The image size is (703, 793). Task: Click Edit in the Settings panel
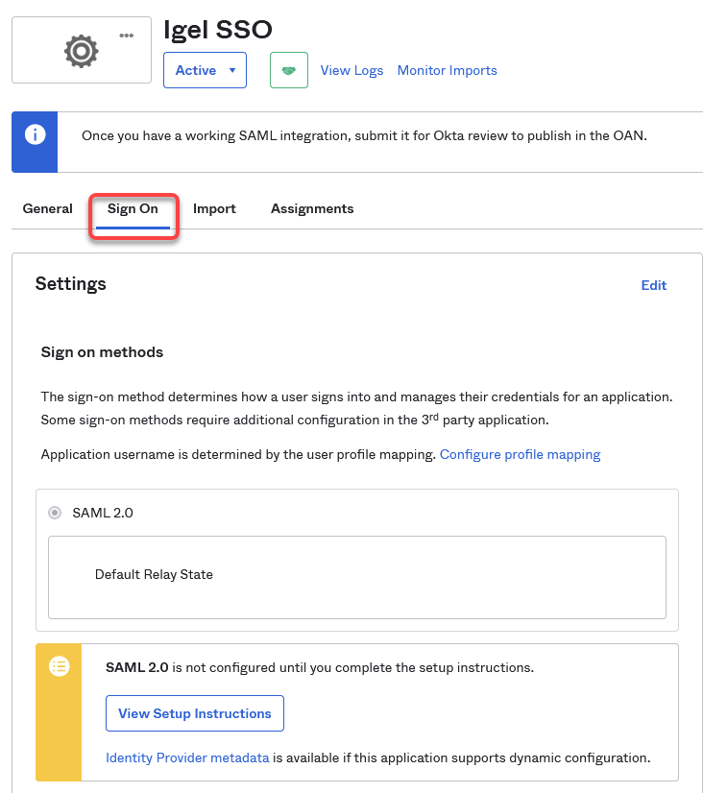[653, 285]
